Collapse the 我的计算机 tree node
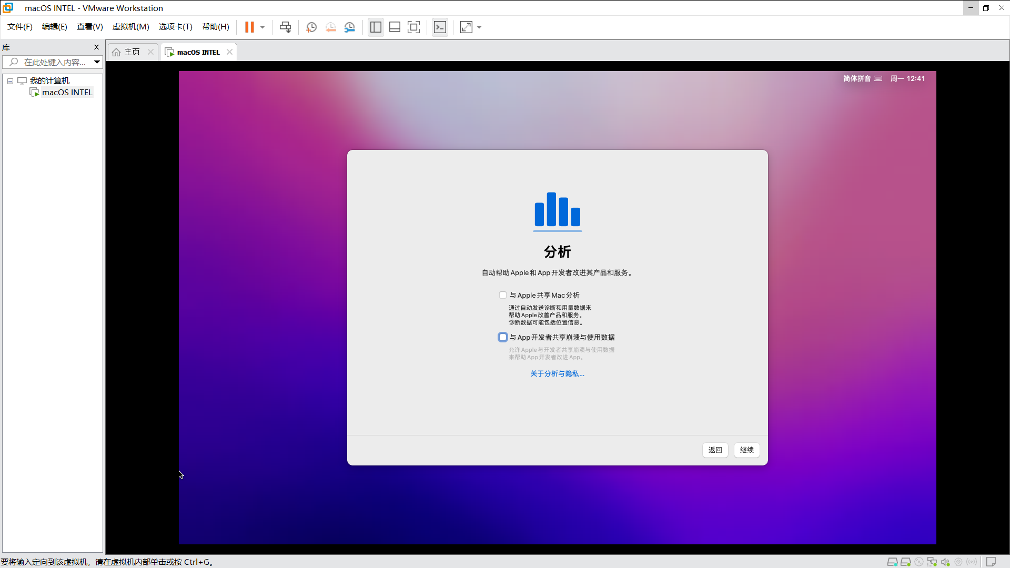The height and width of the screenshot is (568, 1010). pos(10,81)
